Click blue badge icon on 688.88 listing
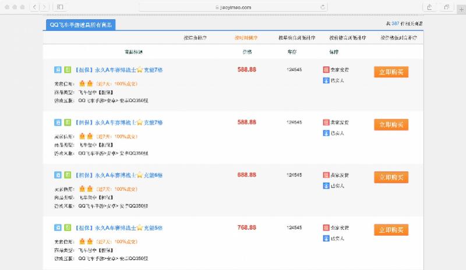This screenshot has width=466, height=270. point(58,175)
